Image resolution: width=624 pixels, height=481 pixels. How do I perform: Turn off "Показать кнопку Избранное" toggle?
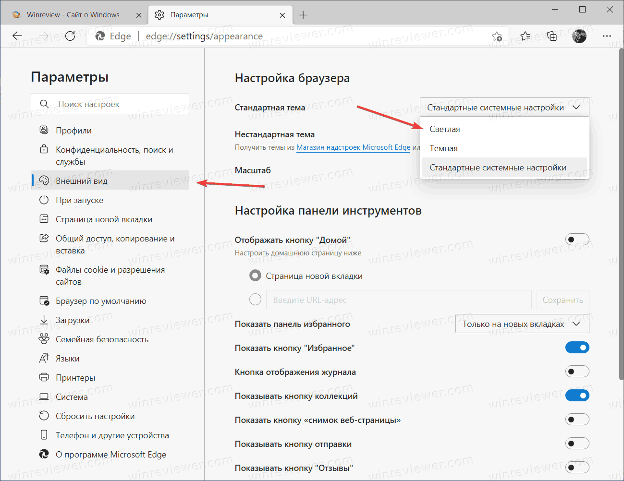click(x=577, y=348)
